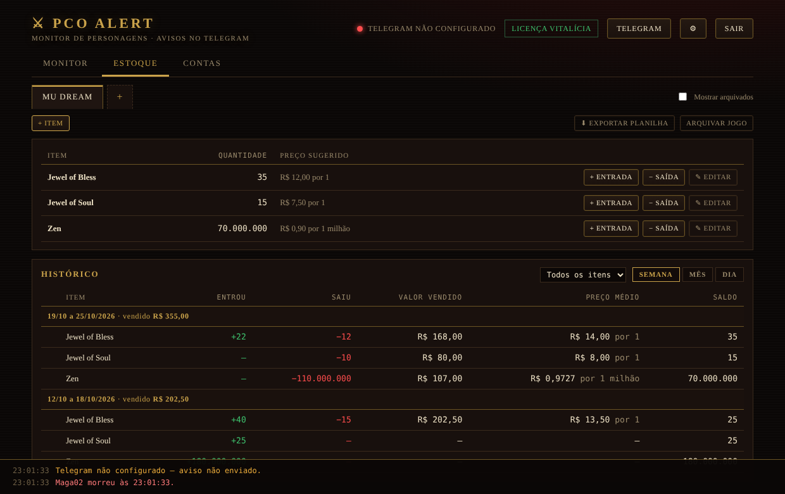Add entrada for Zen
785x494 pixels.
point(611,229)
